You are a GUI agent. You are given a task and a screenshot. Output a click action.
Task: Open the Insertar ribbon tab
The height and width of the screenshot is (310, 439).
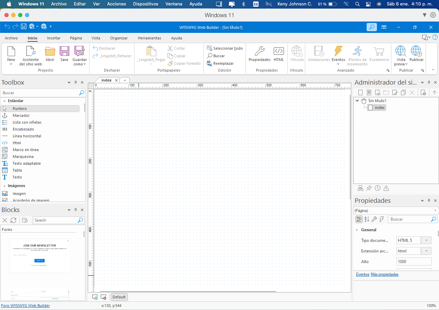tap(54, 38)
